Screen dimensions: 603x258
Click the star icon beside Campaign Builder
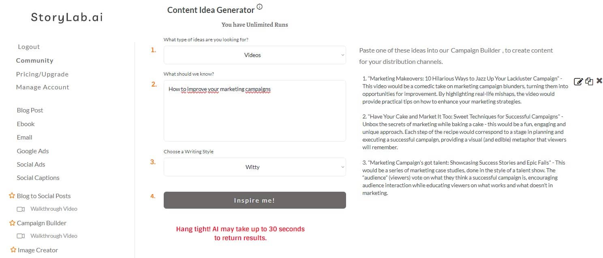tap(13, 222)
